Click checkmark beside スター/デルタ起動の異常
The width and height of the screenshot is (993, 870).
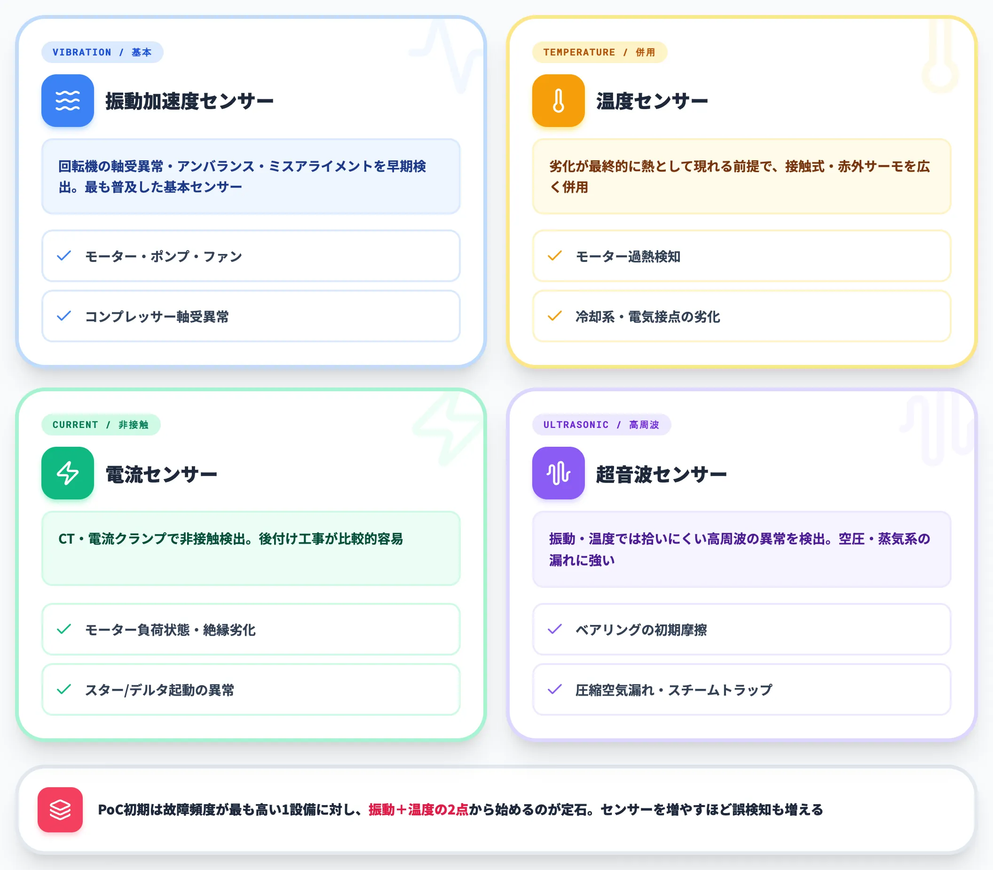pos(64,689)
